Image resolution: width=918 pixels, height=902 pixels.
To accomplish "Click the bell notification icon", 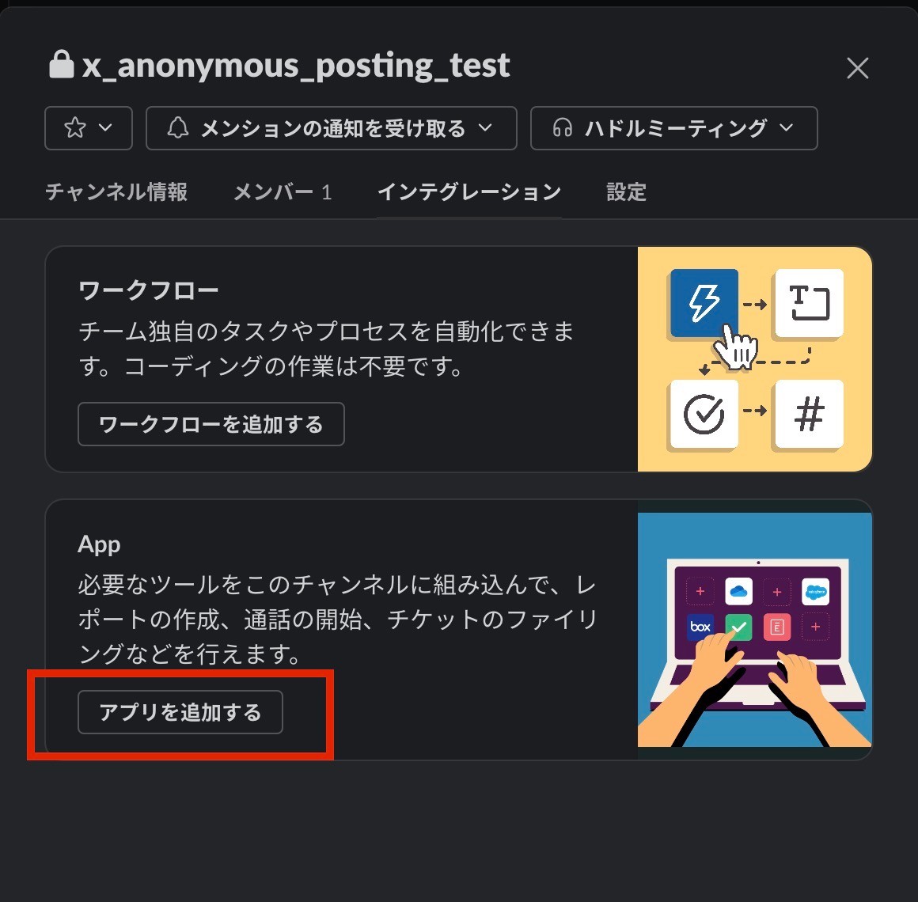I will click(177, 127).
